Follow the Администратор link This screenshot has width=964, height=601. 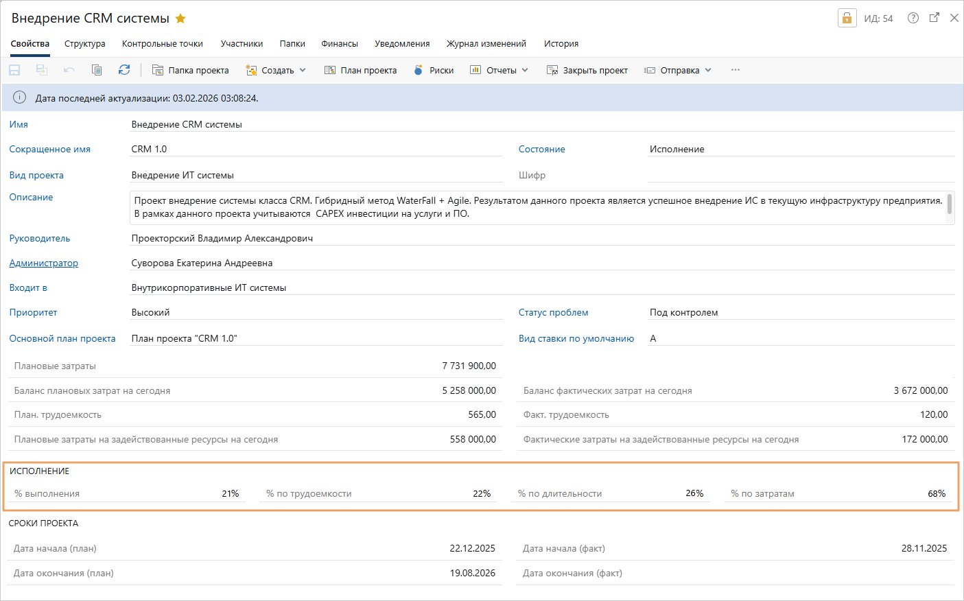(44, 263)
